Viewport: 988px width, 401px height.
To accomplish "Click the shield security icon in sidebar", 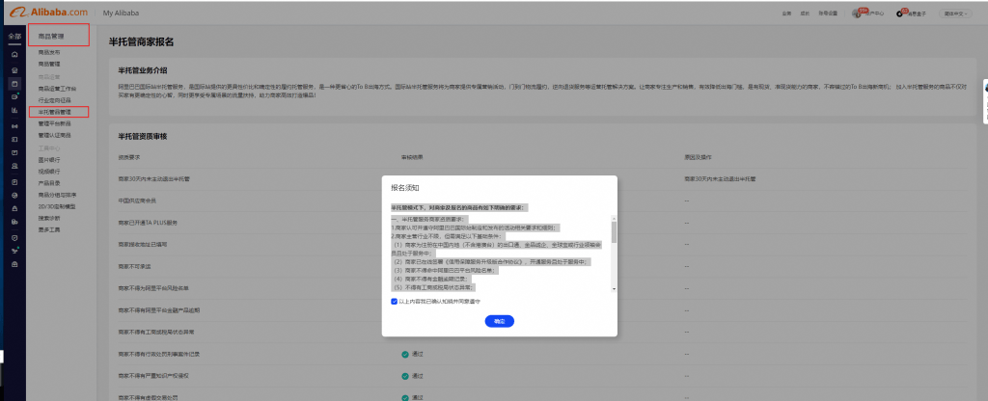I will pyautogui.click(x=14, y=238).
